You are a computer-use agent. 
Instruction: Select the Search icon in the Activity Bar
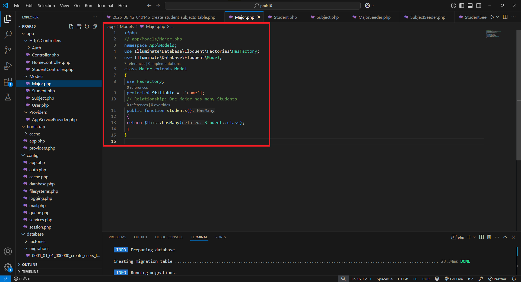(x=8, y=34)
